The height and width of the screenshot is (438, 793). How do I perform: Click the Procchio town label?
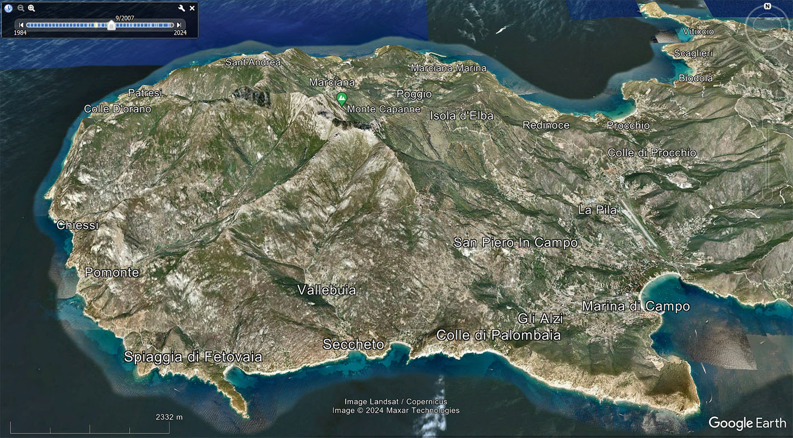[x=628, y=126]
